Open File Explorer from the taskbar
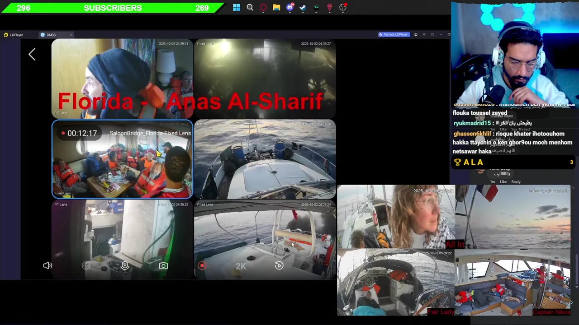 click(276, 7)
